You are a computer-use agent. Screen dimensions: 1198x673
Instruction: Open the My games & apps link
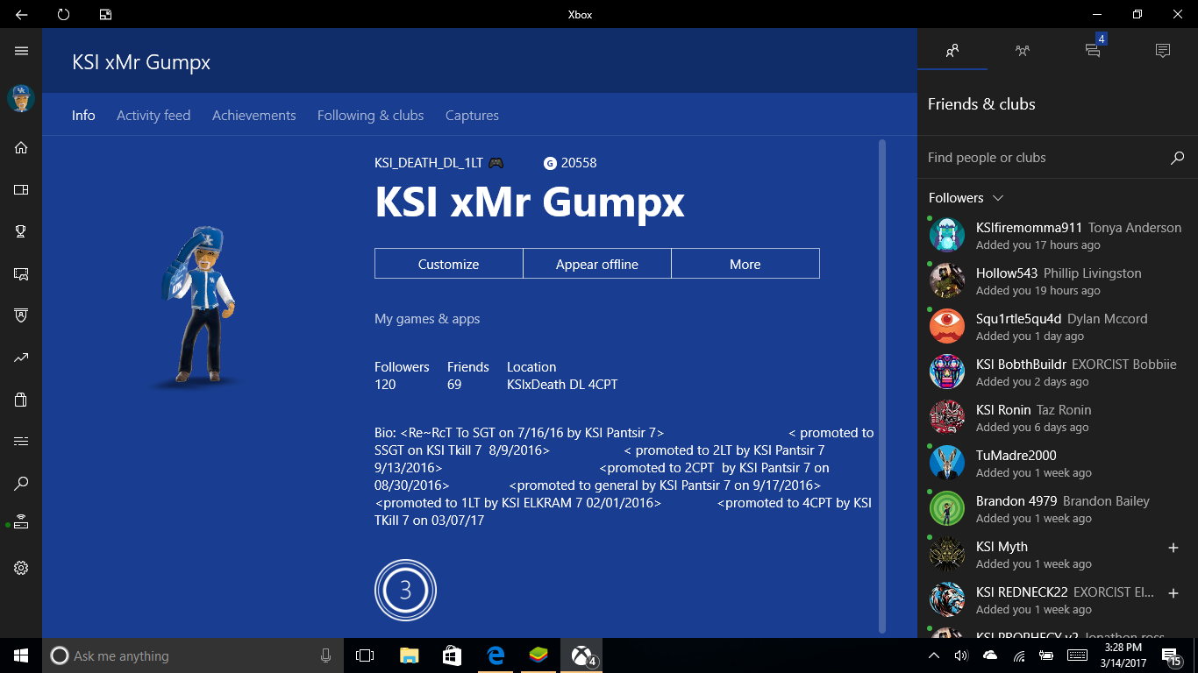click(x=427, y=319)
